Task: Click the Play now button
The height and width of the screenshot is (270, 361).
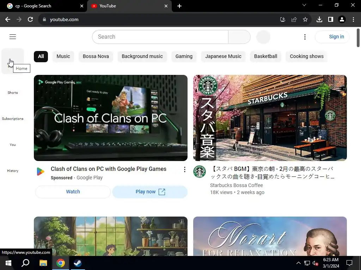Action: point(150,192)
